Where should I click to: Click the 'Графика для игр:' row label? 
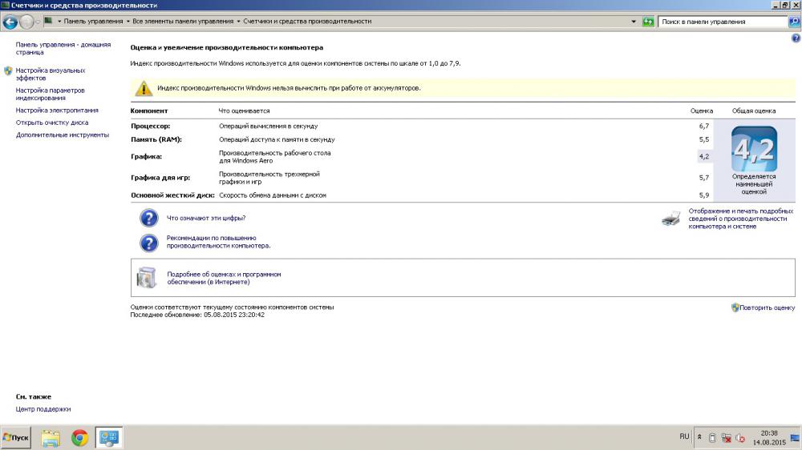point(160,178)
